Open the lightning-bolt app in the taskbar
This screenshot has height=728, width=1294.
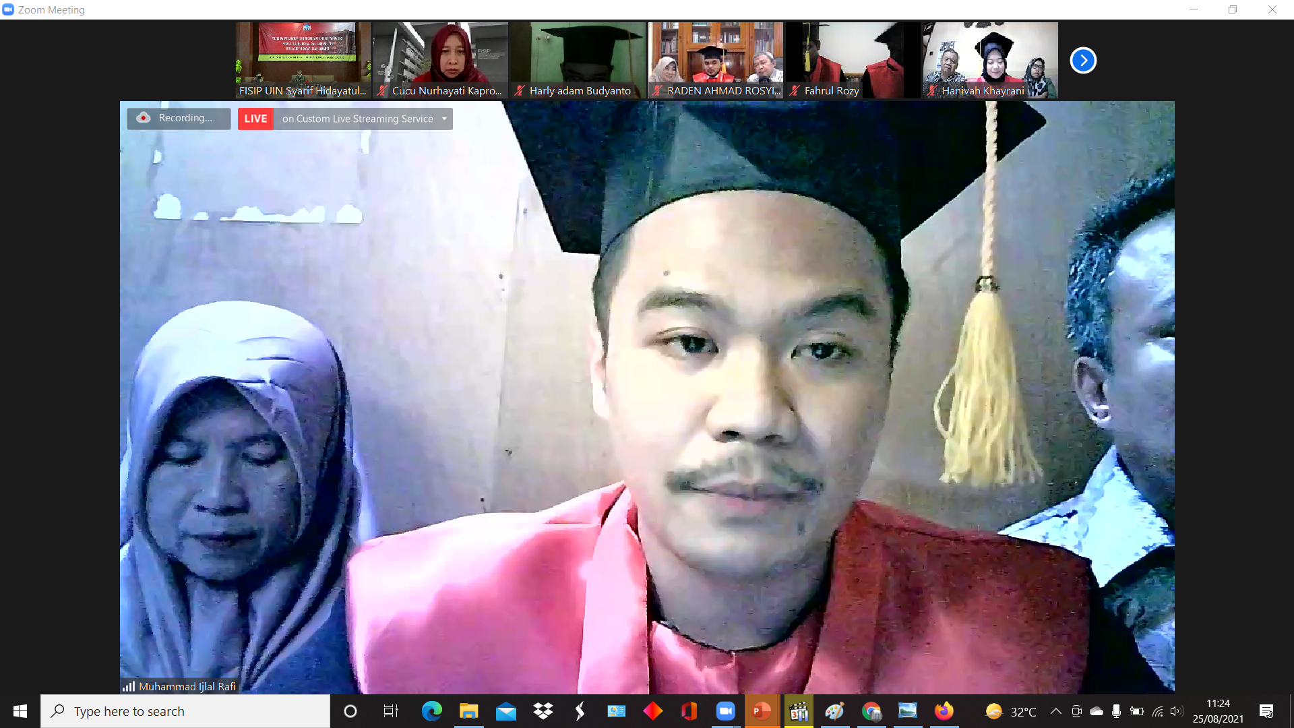pos(580,711)
